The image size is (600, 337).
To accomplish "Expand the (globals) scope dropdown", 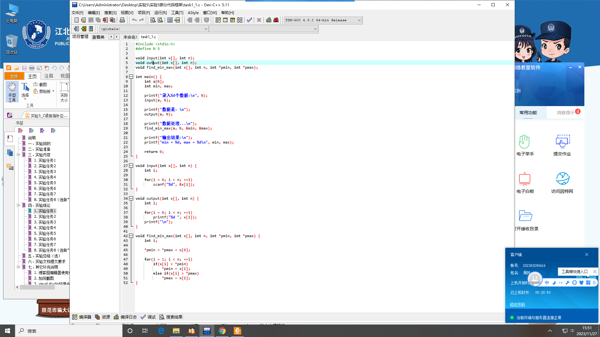I will pyautogui.click(x=206, y=29).
